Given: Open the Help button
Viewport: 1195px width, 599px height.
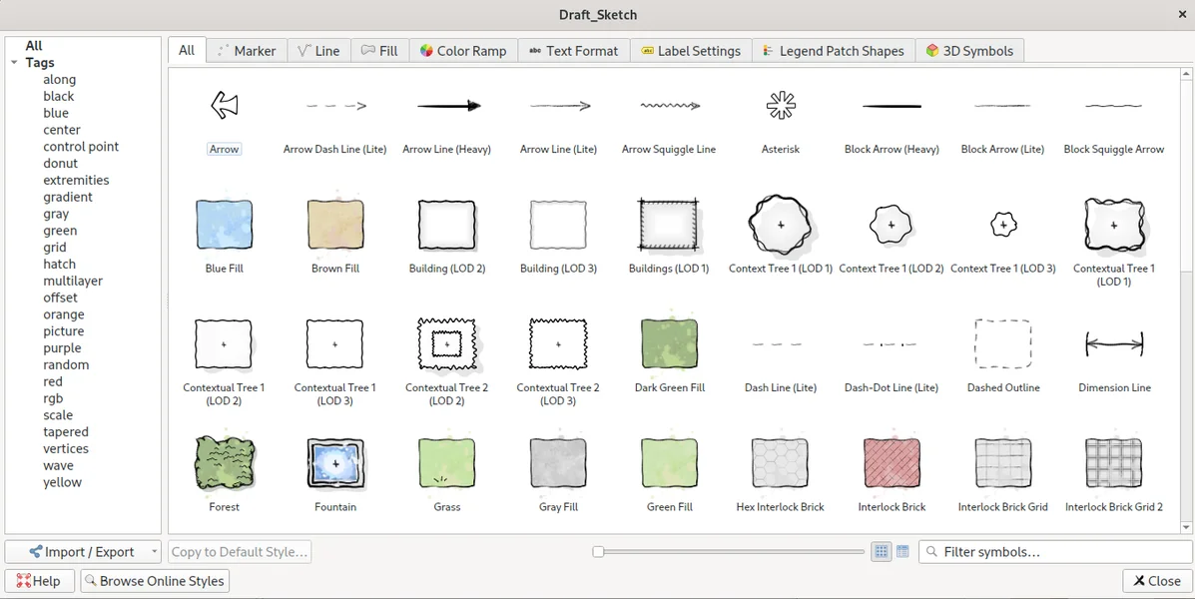Looking at the screenshot, I should pyautogui.click(x=39, y=581).
